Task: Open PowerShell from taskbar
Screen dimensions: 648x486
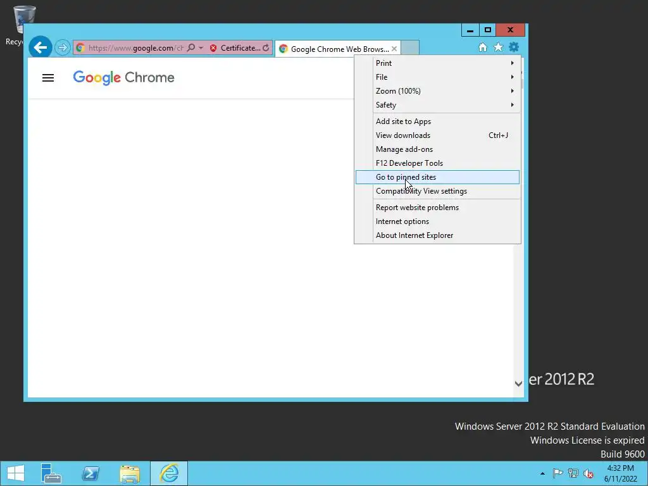Action: 90,473
